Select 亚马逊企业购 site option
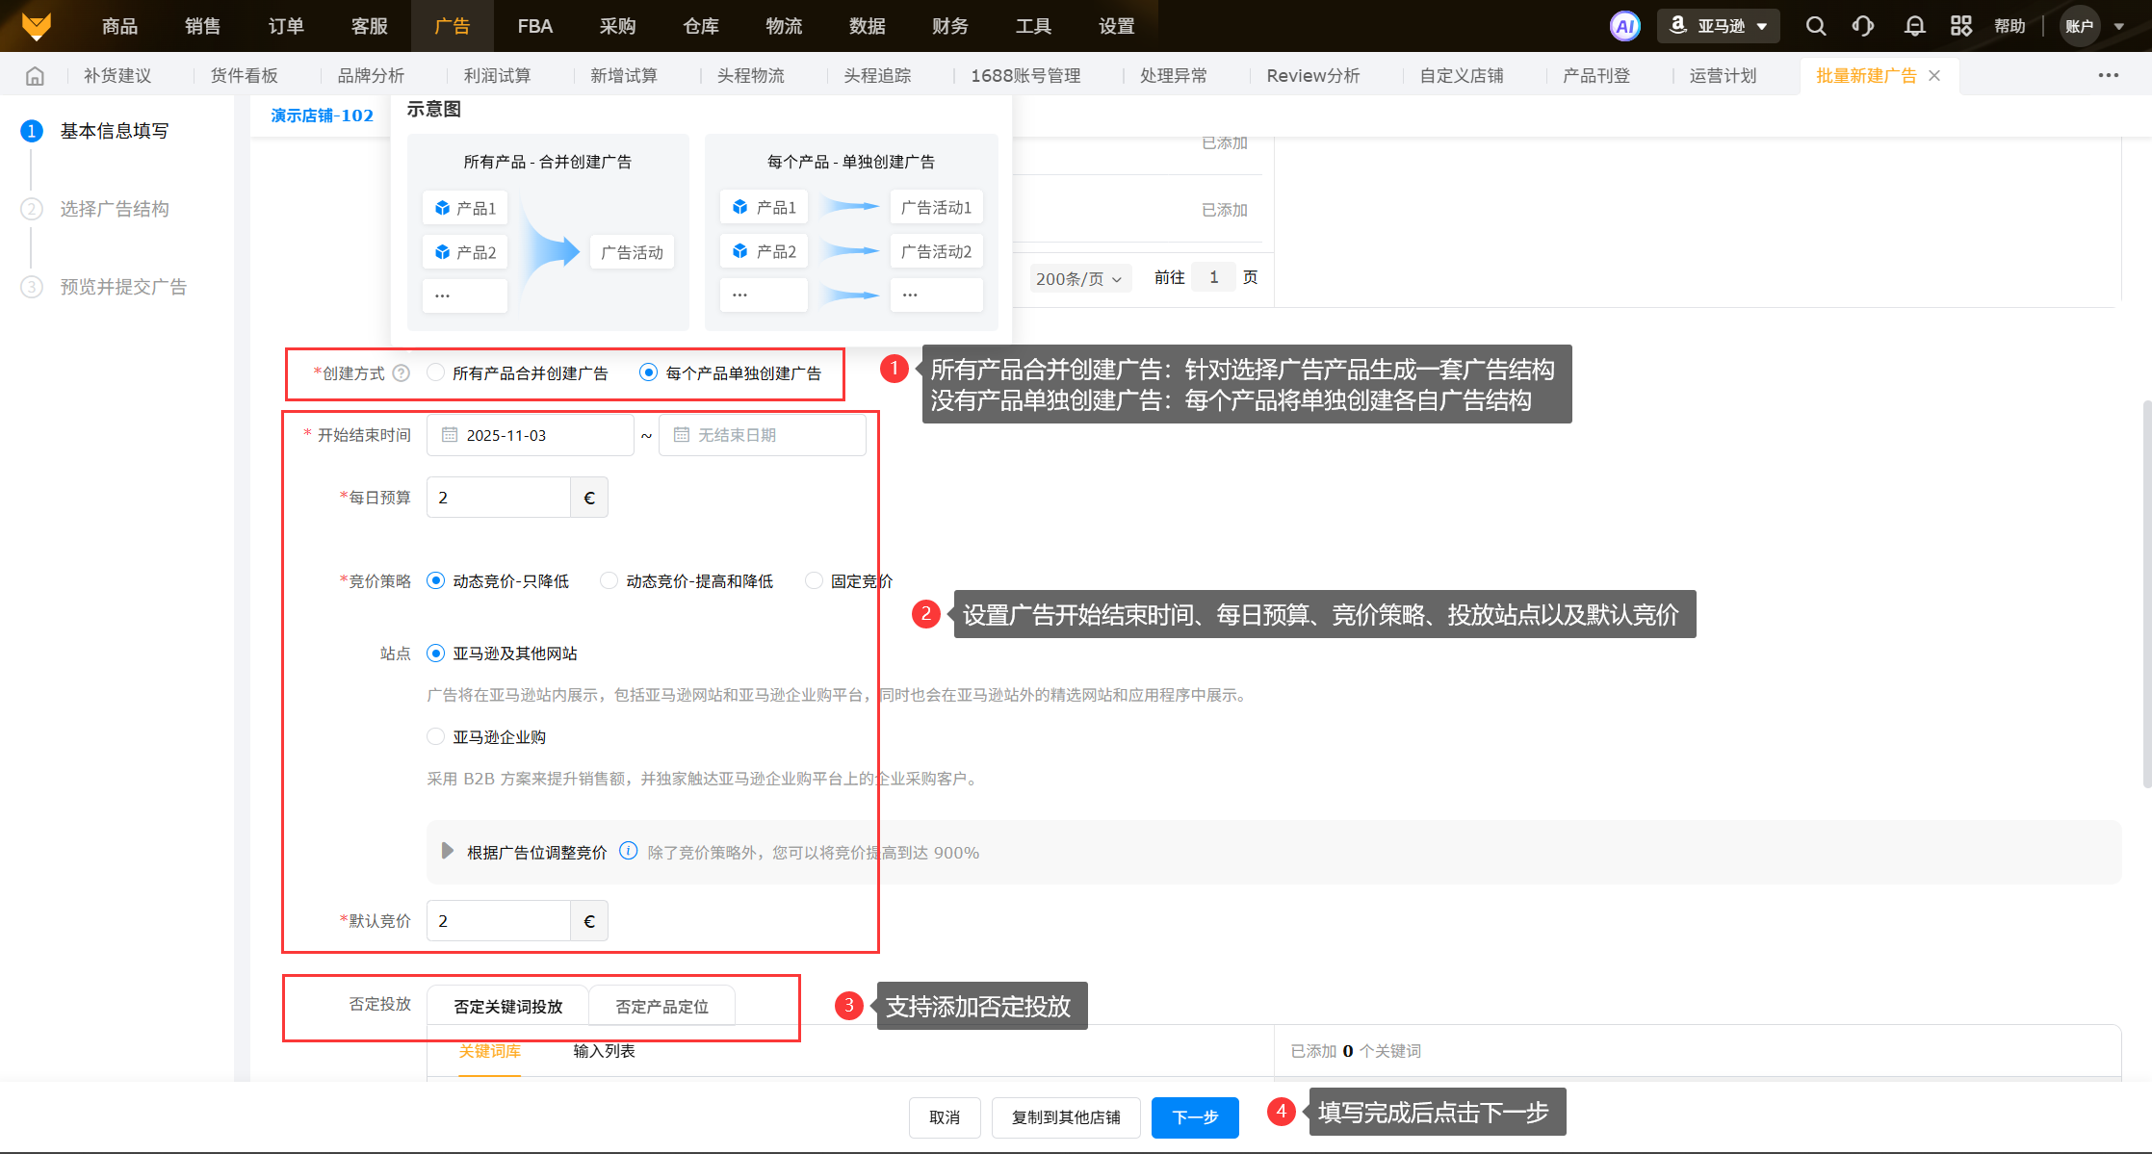Image resolution: width=2152 pixels, height=1154 pixels. coord(436,736)
